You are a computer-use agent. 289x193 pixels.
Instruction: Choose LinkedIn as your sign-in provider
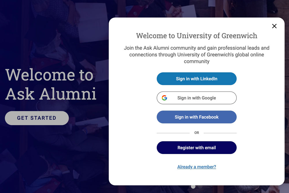pyautogui.click(x=197, y=78)
